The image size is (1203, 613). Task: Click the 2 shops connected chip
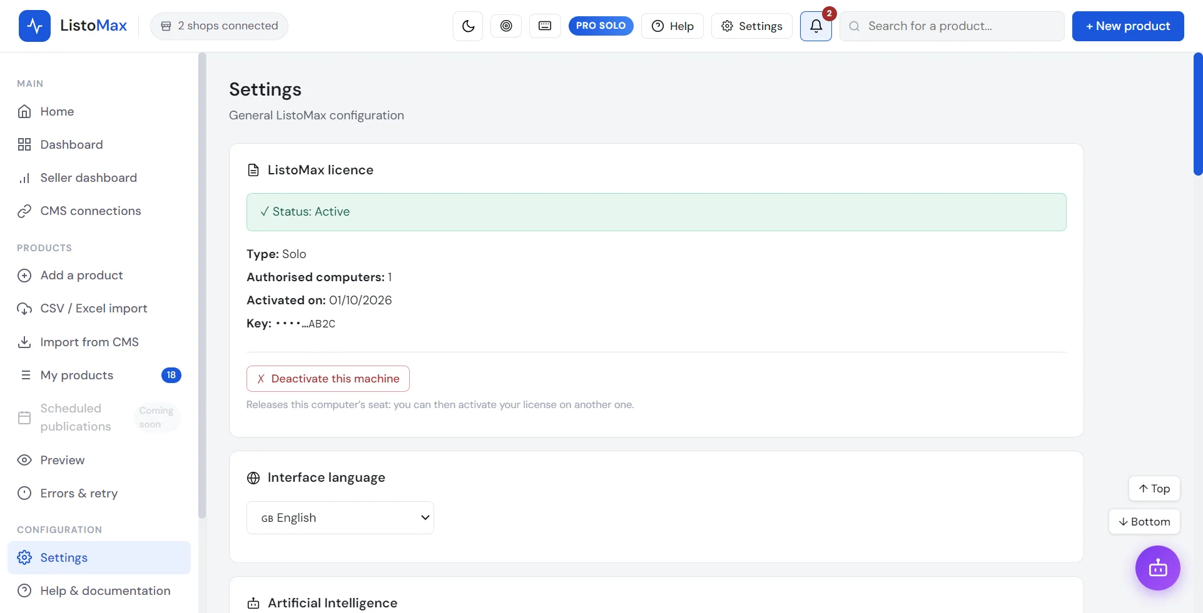point(219,26)
